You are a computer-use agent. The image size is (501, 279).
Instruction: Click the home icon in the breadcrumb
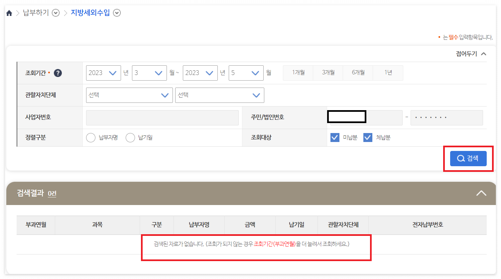click(9, 13)
